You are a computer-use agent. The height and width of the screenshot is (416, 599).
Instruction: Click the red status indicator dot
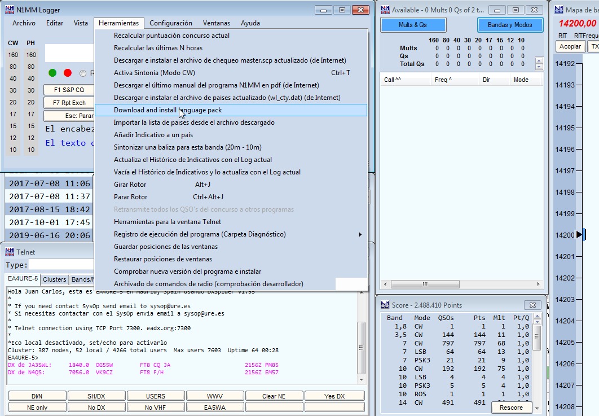(x=68, y=73)
